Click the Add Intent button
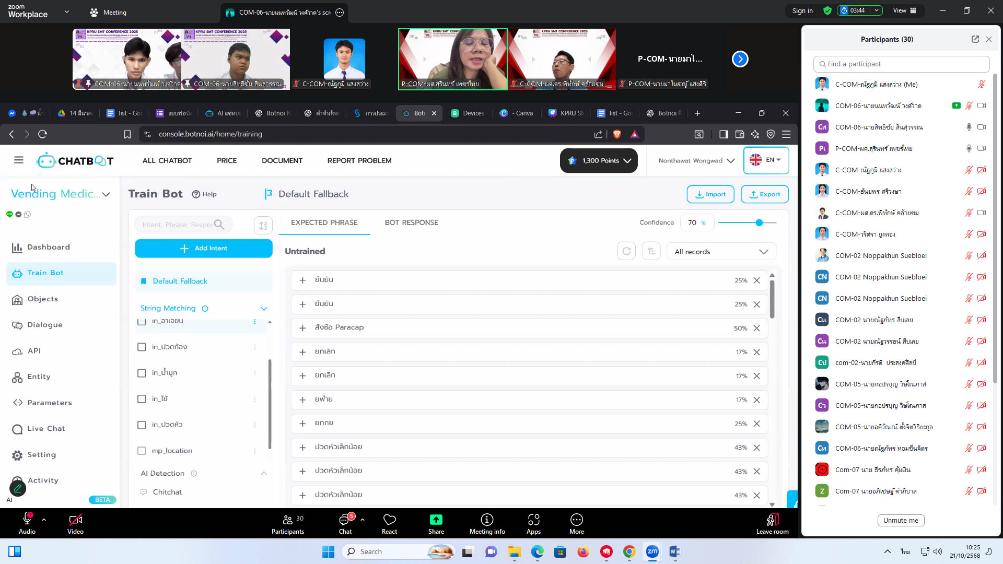Image resolution: width=1003 pixels, height=564 pixels. click(203, 249)
